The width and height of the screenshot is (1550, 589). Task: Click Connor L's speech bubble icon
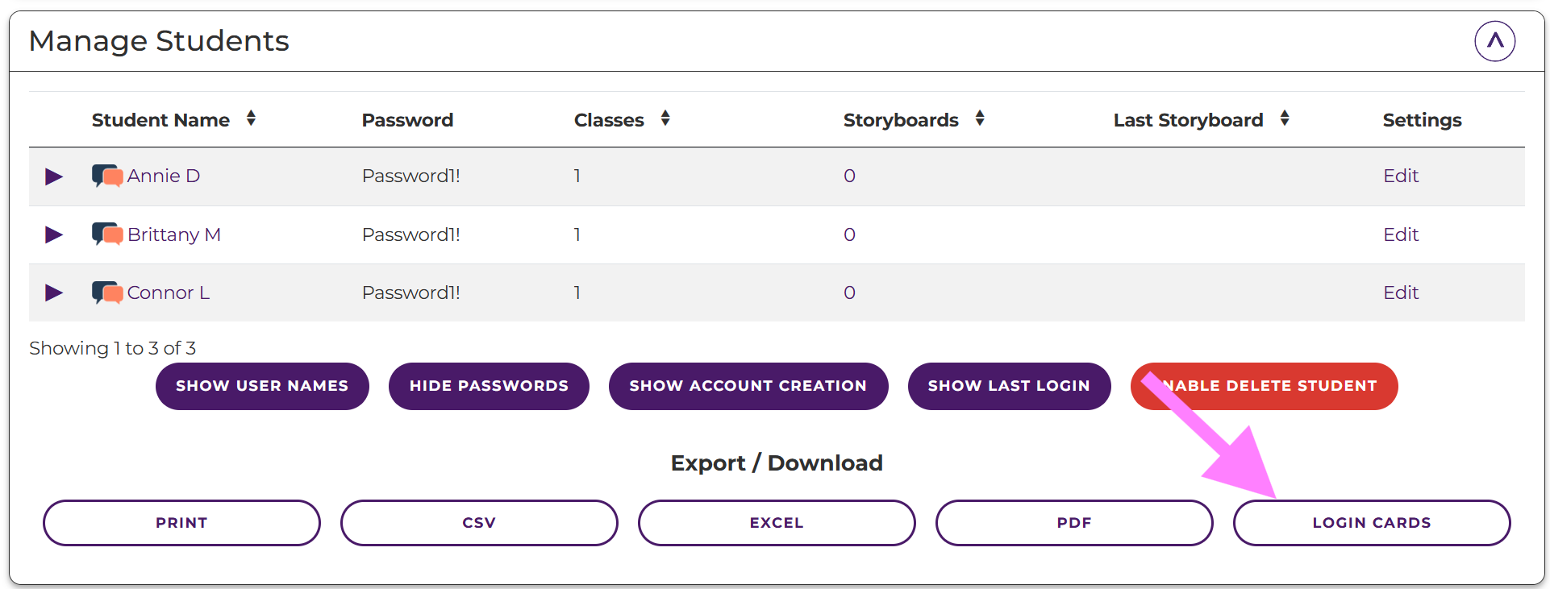[x=106, y=292]
